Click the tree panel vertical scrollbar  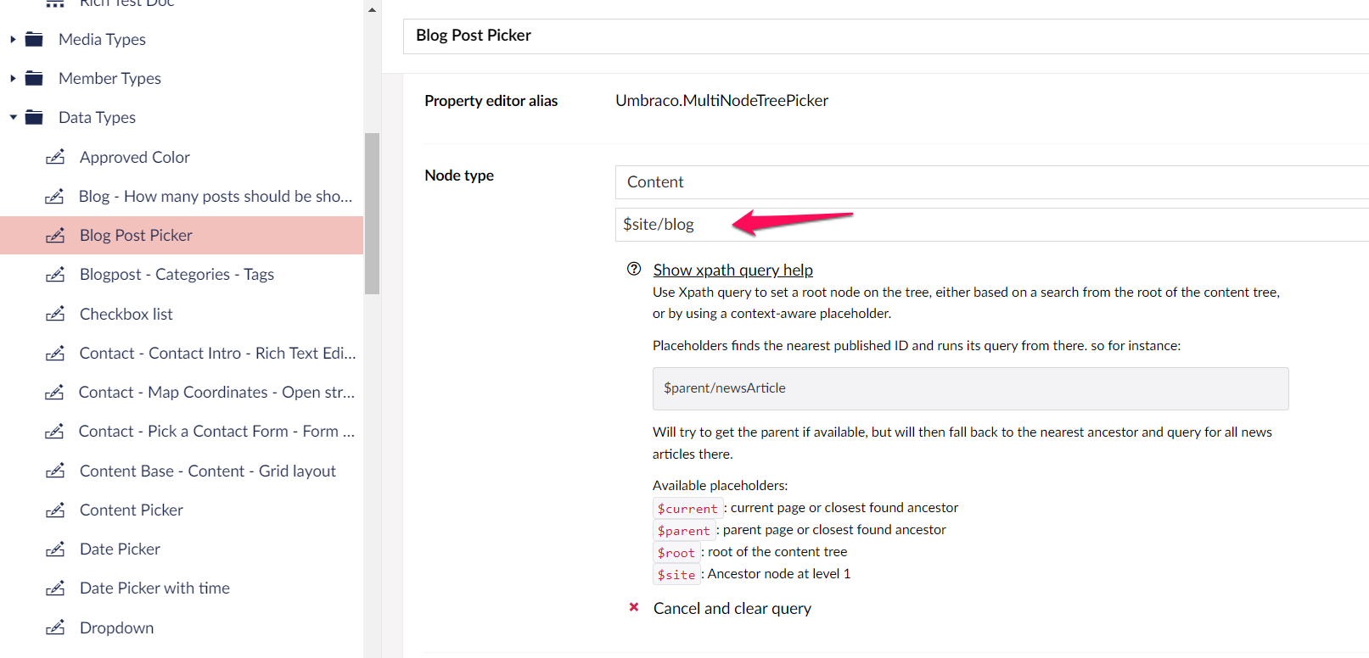(372, 214)
